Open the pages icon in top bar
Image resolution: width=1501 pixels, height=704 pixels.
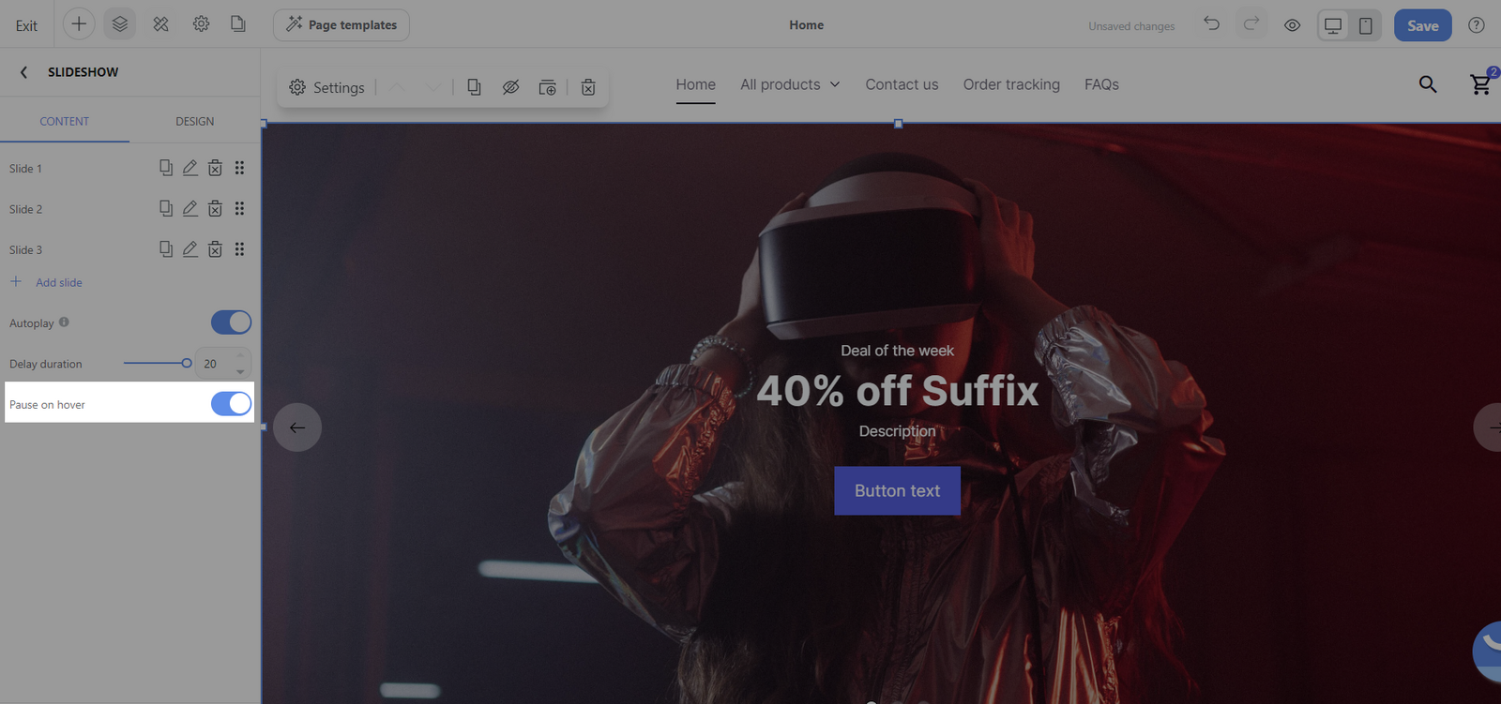click(x=238, y=24)
